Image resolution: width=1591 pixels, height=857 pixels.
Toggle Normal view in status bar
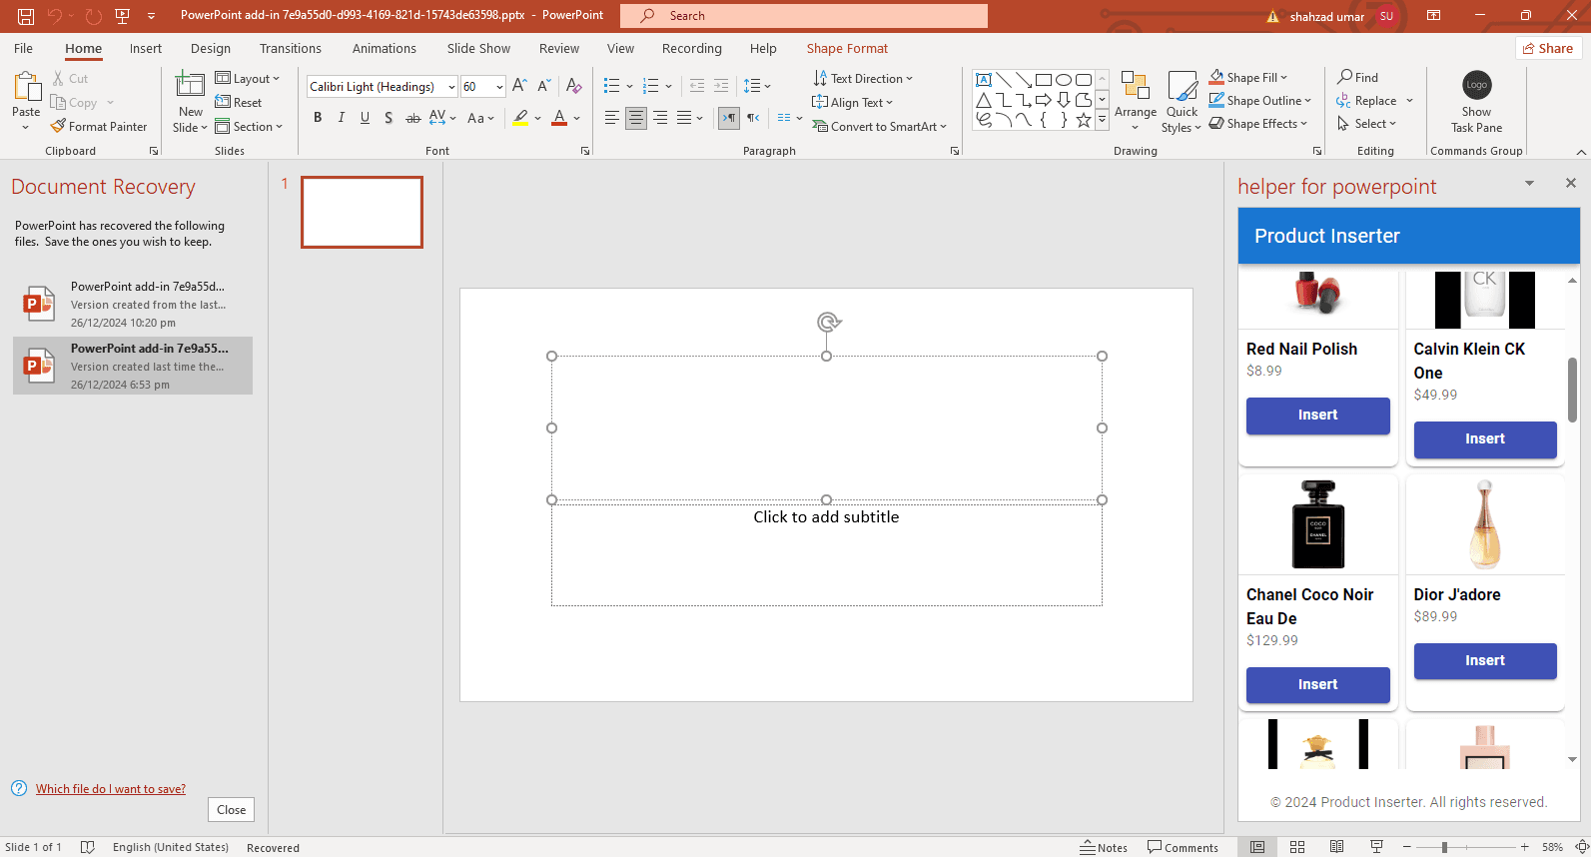pos(1257,847)
